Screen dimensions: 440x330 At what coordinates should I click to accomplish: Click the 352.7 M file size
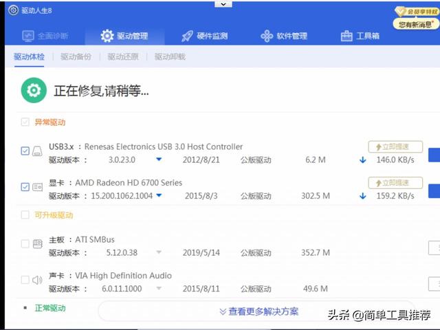point(316,253)
